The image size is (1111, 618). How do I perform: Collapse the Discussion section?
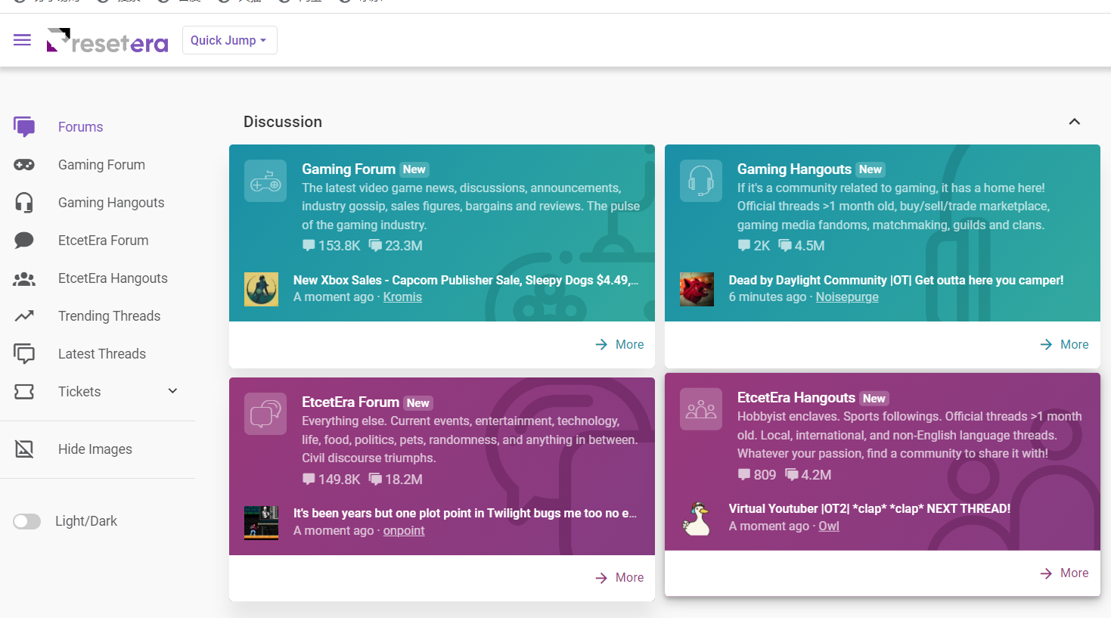[x=1074, y=122]
